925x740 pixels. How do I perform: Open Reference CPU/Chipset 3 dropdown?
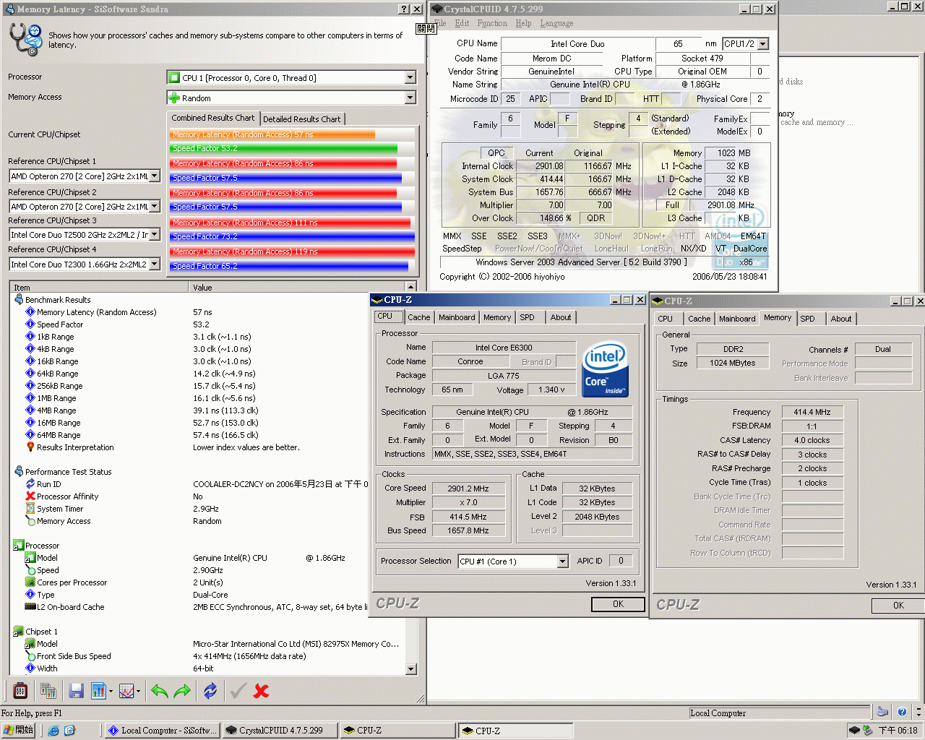tap(154, 235)
